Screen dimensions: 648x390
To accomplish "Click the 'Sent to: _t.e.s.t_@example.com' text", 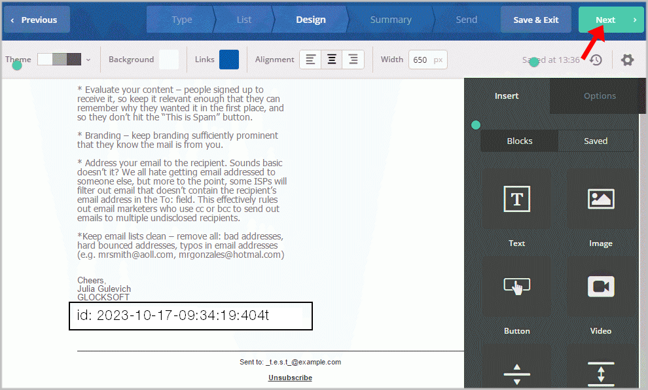I will [x=290, y=362].
